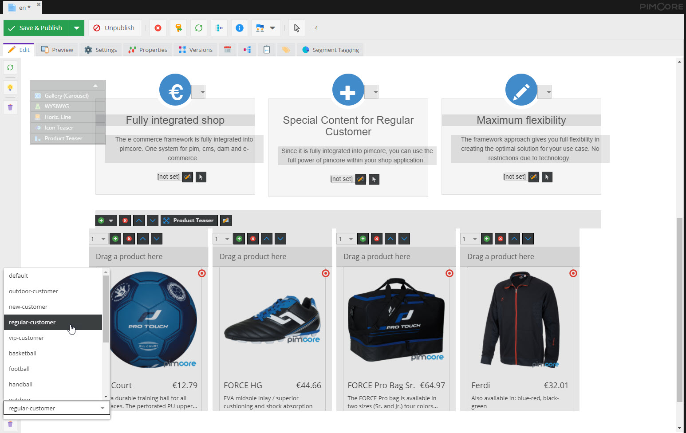
Task: Select Icon Teaser in the brick list
Action: point(59,128)
